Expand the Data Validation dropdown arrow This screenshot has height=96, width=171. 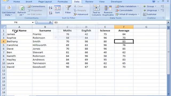tap(138, 6)
